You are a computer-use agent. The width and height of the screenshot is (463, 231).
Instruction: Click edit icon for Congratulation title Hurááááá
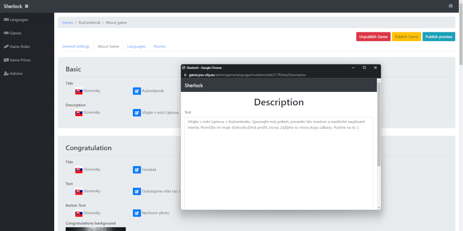coord(137,170)
